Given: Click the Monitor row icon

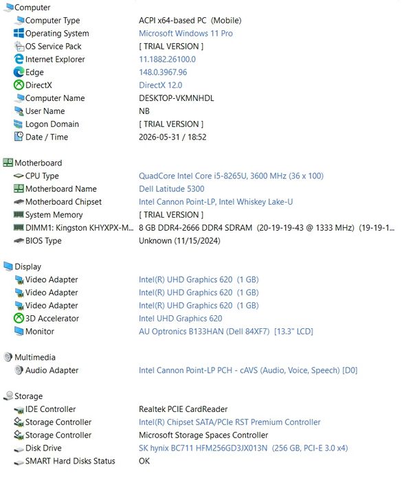Looking at the screenshot, I should tap(19, 331).
